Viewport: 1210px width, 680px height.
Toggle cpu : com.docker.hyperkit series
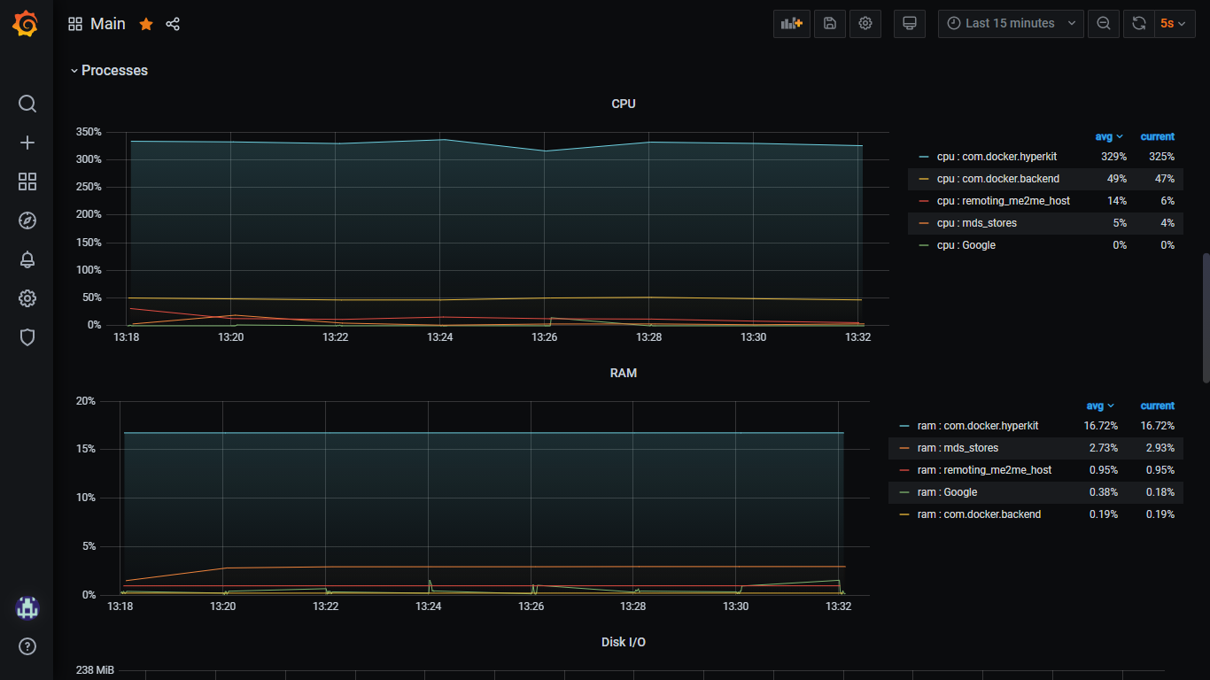(x=997, y=157)
